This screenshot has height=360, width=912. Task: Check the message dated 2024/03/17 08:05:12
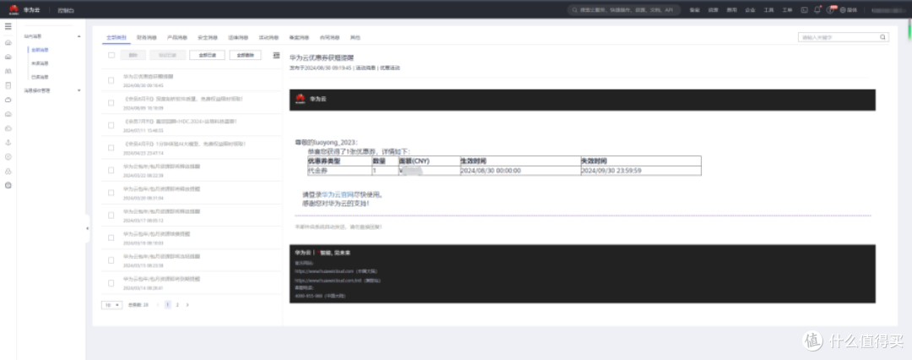111,215
